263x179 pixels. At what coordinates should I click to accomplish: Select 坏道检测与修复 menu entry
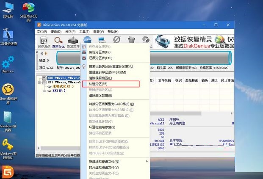click(x=116, y=127)
